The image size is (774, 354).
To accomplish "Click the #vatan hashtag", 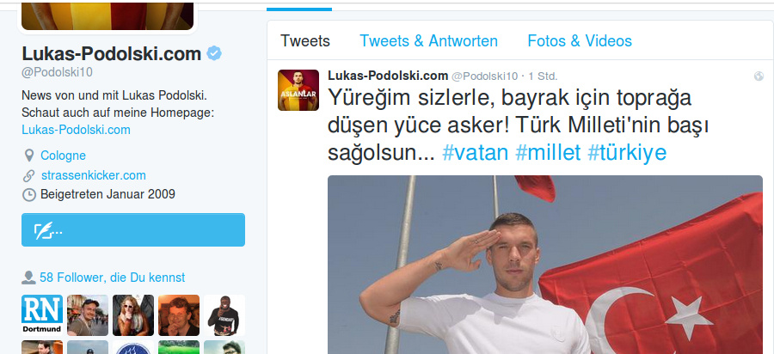I will point(475,153).
